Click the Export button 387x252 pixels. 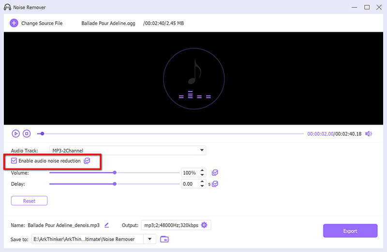pyautogui.click(x=350, y=231)
